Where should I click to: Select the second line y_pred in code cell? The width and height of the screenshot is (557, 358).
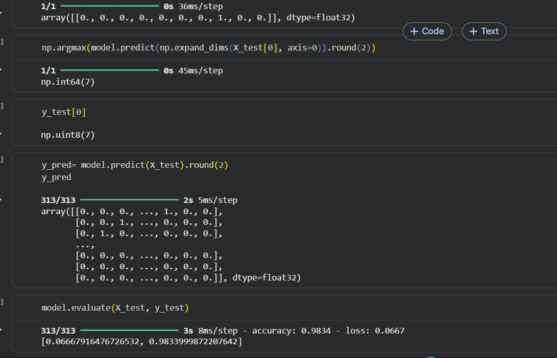[57, 177]
